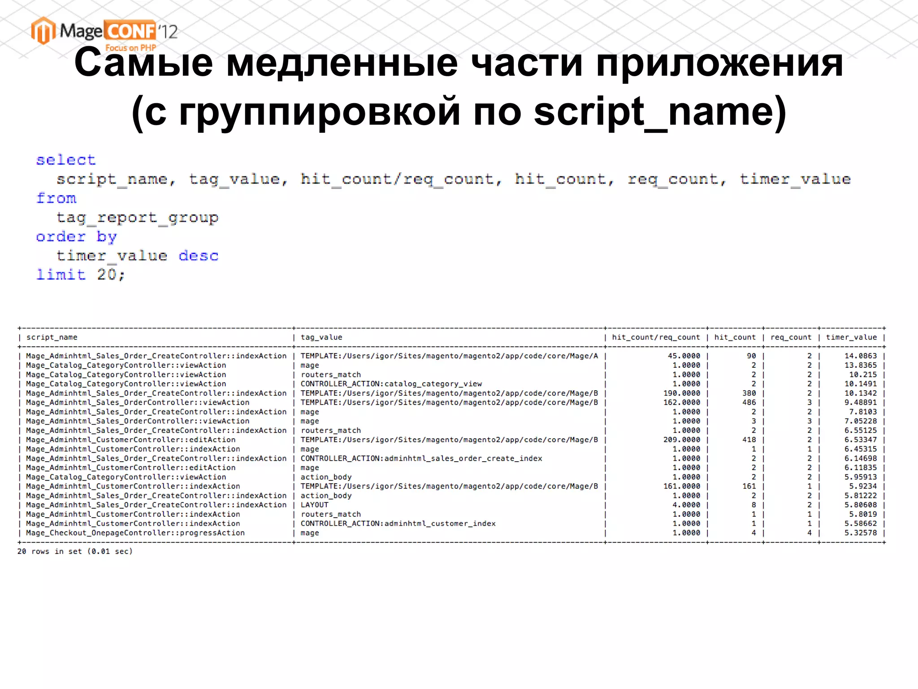Click the orange CONF badge in logo

130,31
